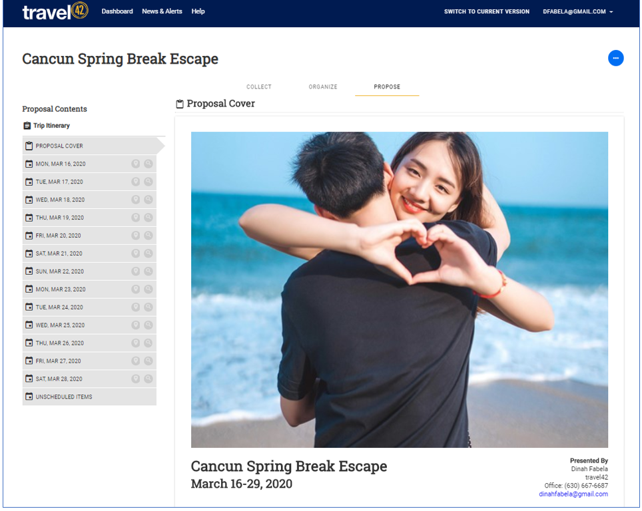Select Unscheduled Items in the sidebar
This screenshot has height=511, width=642.
(64, 397)
